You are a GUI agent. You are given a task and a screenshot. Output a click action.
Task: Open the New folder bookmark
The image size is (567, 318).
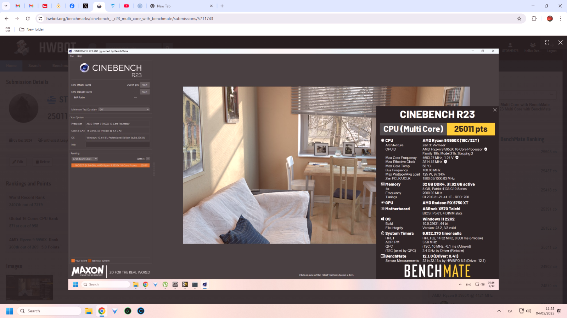pos(32,29)
